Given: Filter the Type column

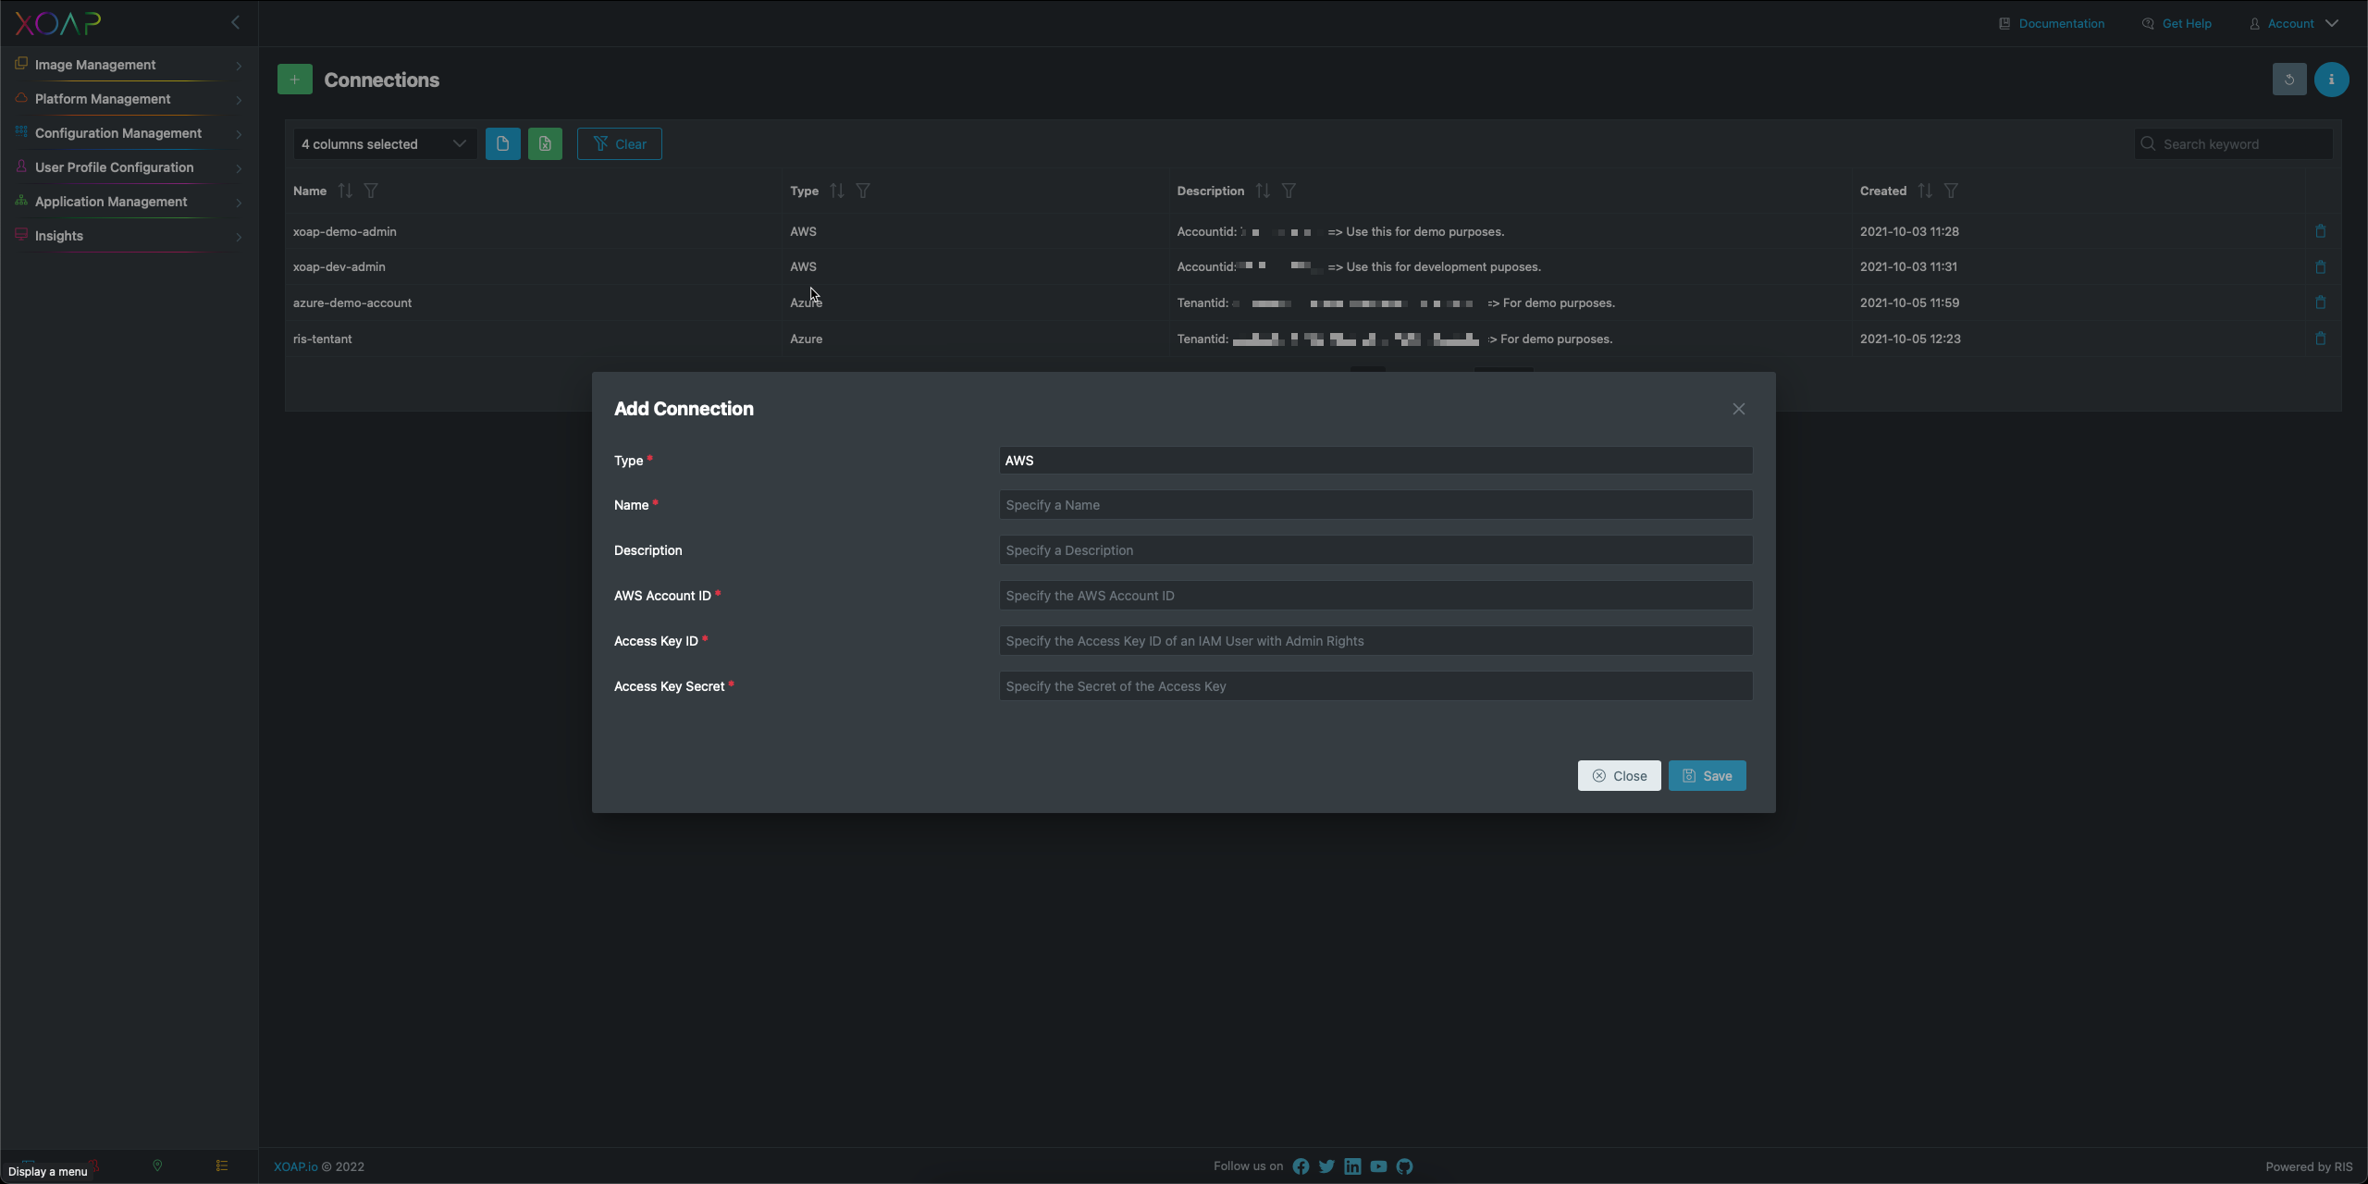Looking at the screenshot, I should click(863, 191).
